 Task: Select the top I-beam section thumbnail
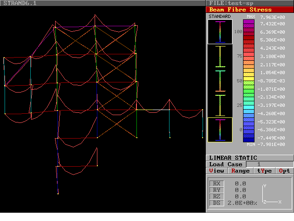coord(220,32)
